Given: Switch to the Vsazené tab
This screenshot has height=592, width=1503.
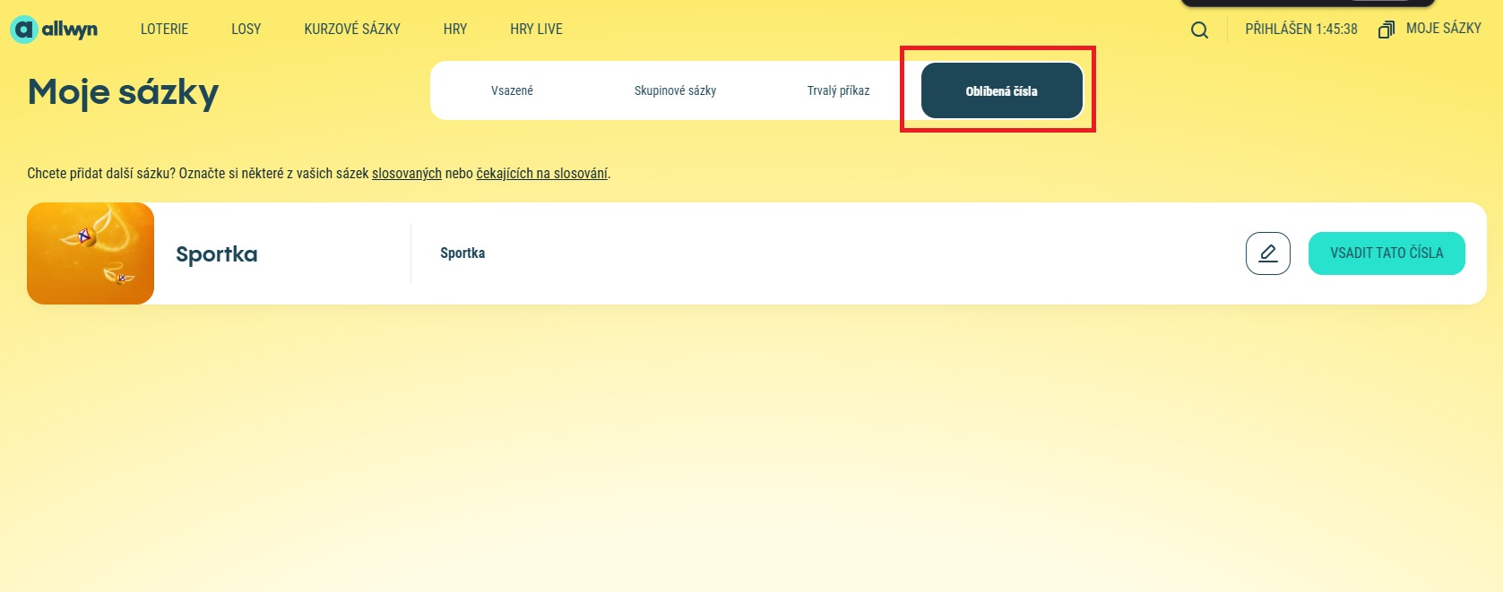Looking at the screenshot, I should (x=512, y=90).
